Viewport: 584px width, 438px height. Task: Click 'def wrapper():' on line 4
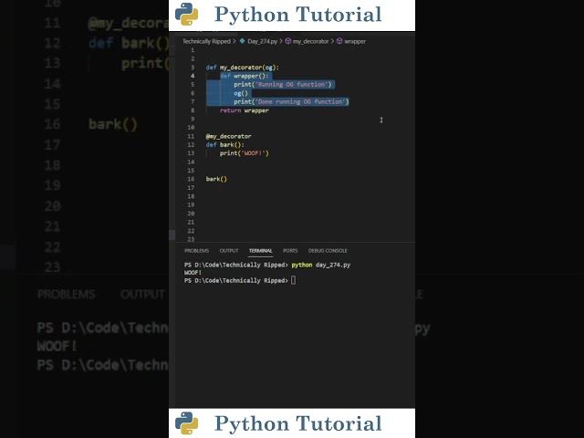pos(244,76)
